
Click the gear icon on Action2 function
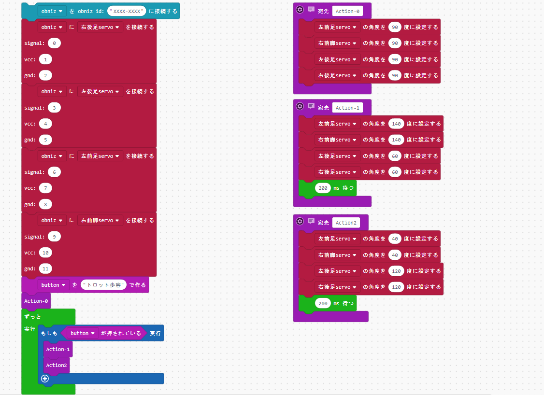tap(300, 222)
